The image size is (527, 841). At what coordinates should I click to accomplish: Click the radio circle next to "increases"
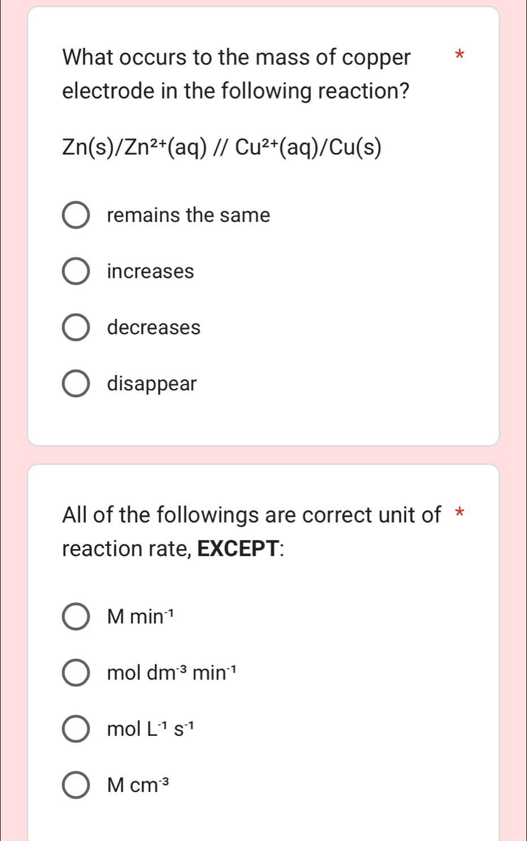[76, 271]
